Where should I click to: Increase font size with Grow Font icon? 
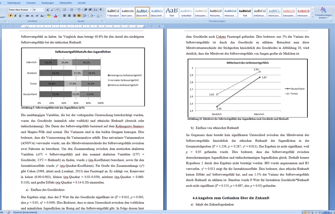click(x=48, y=10)
